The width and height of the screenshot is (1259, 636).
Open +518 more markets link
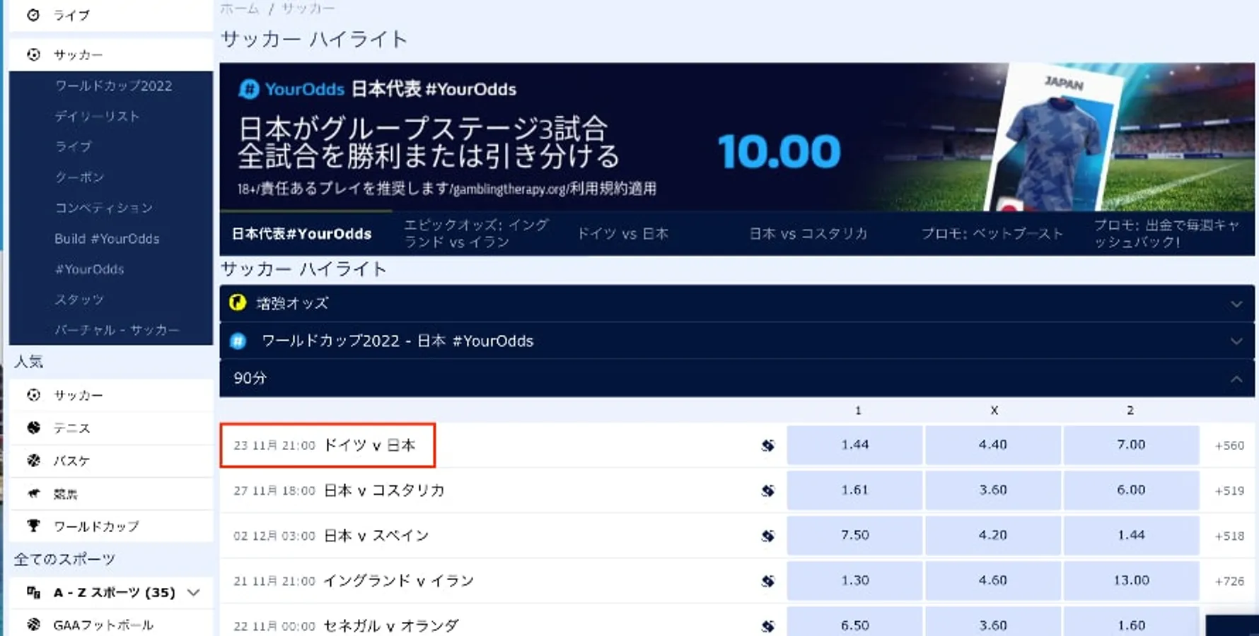tap(1229, 536)
